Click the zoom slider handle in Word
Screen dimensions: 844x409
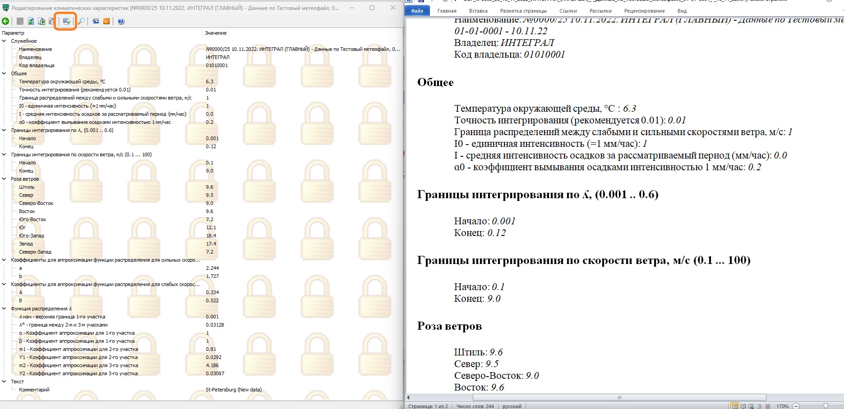pyautogui.click(x=825, y=406)
